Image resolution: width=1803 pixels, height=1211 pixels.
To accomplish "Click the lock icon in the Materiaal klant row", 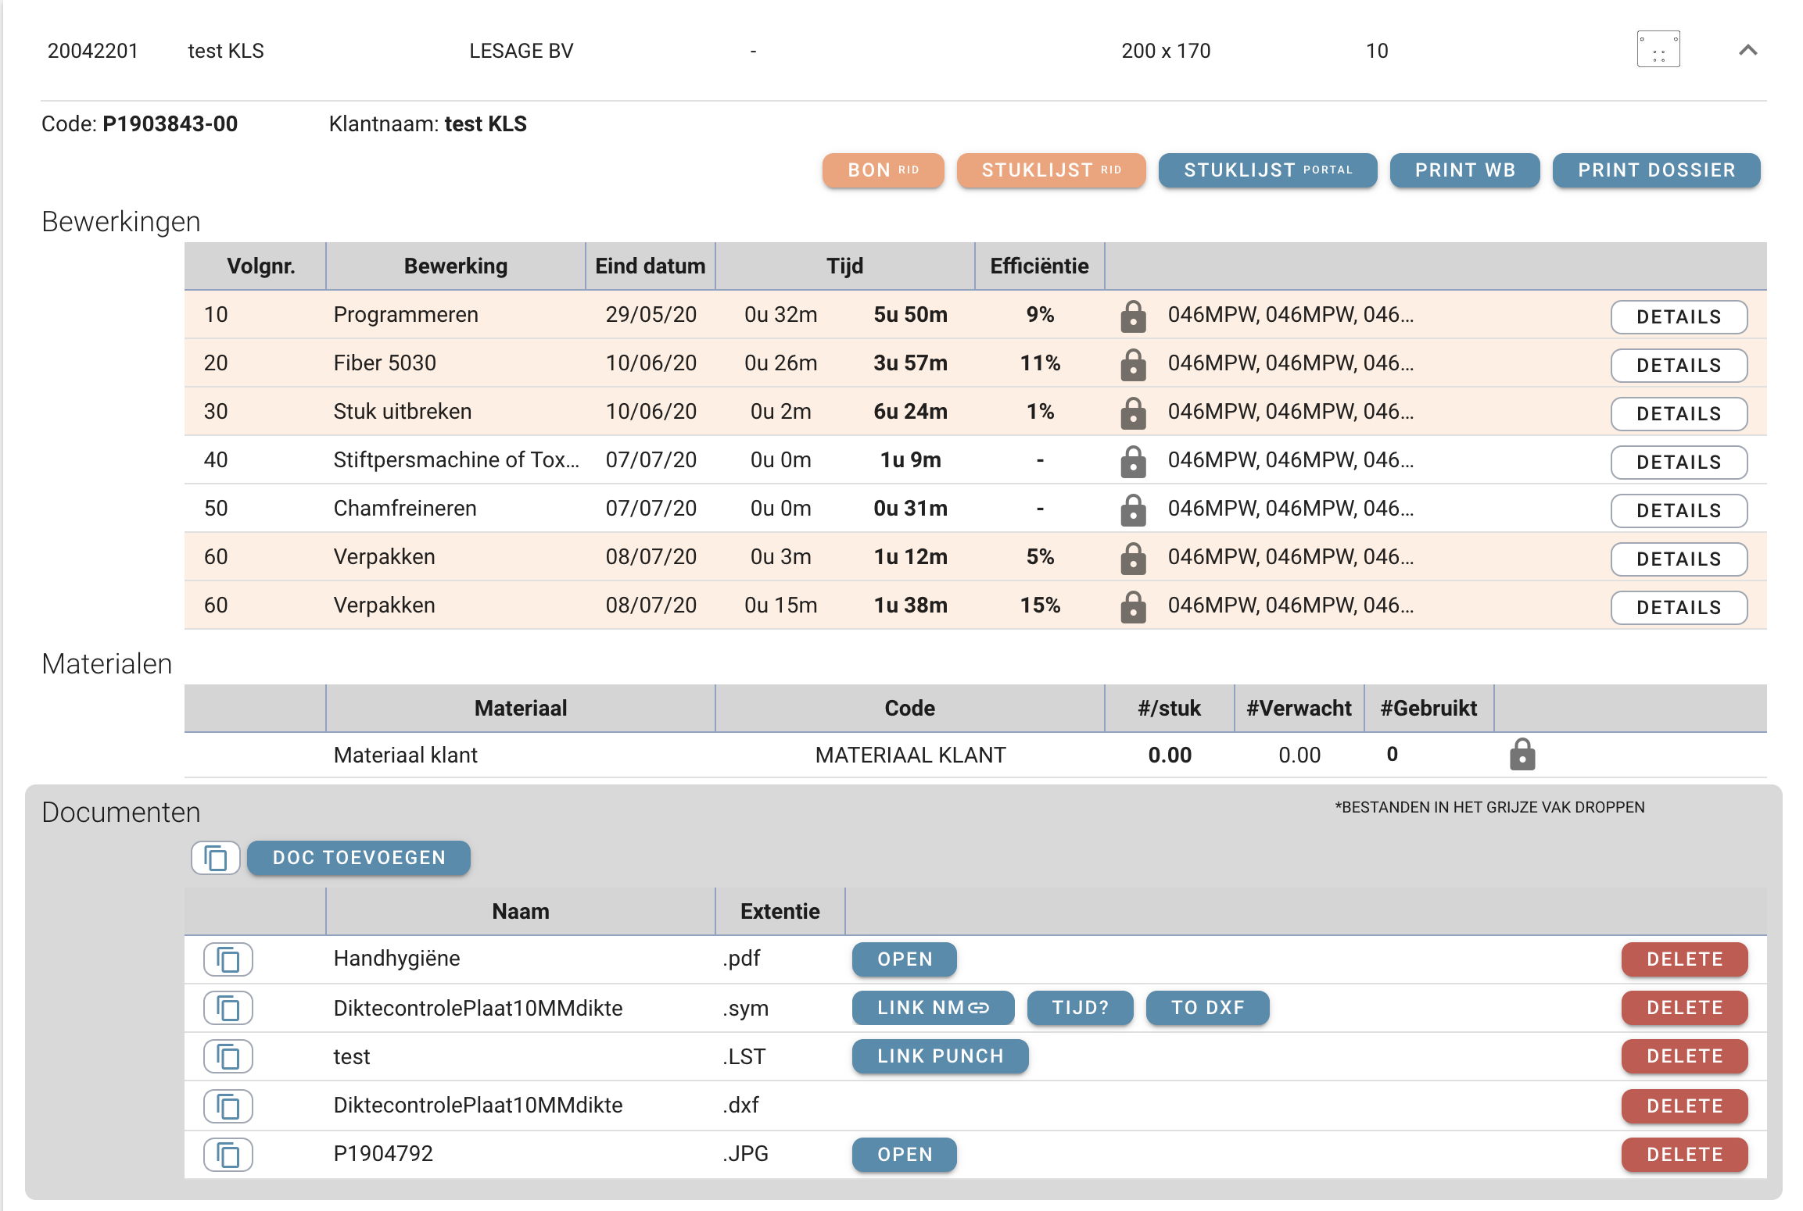I will (x=1522, y=754).
